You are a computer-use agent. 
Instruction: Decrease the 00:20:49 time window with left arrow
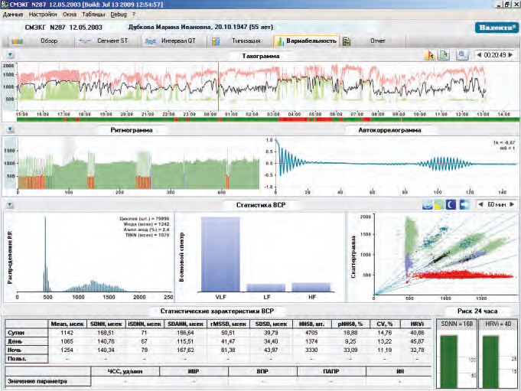coord(480,55)
